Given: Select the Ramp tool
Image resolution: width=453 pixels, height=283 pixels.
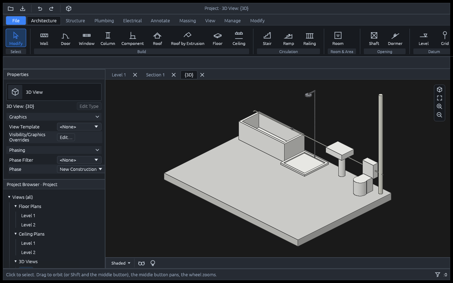Looking at the screenshot, I should point(288,38).
